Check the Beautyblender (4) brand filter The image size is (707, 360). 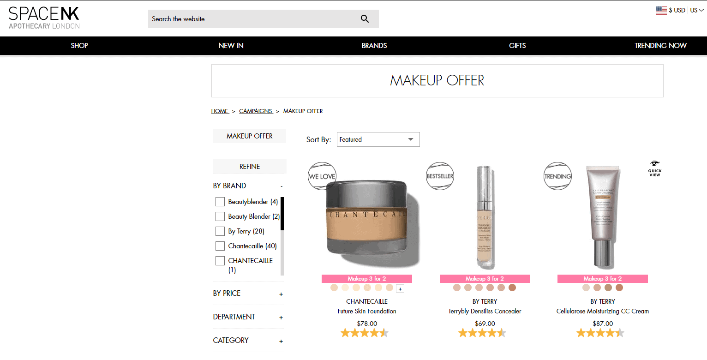(220, 202)
